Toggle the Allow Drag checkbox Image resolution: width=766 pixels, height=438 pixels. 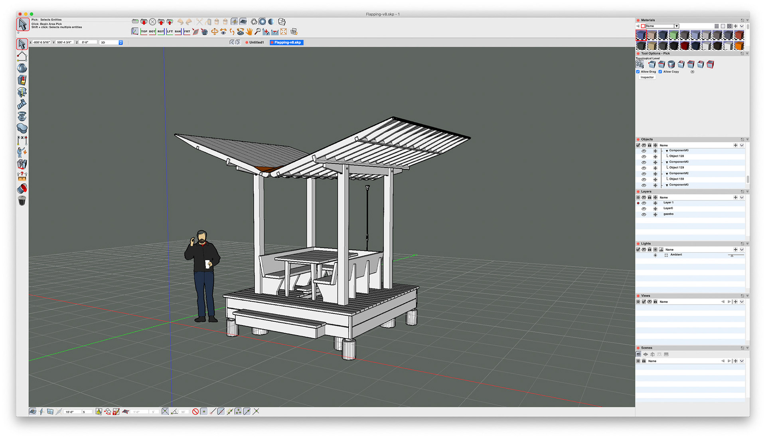(638, 72)
